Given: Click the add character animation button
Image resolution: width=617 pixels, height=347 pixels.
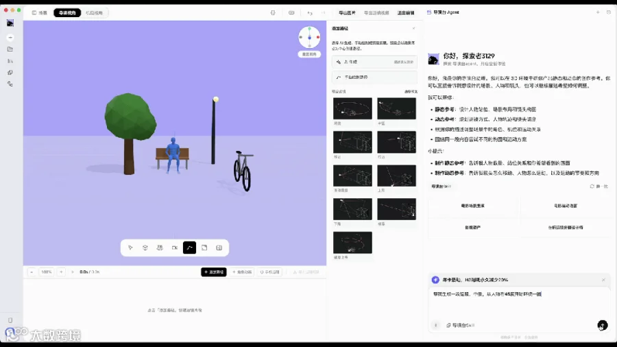Looking at the screenshot, I should coord(241,272).
